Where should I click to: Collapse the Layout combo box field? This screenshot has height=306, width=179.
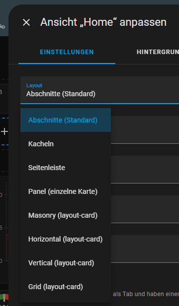pyautogui.click(x=99, y=90)
